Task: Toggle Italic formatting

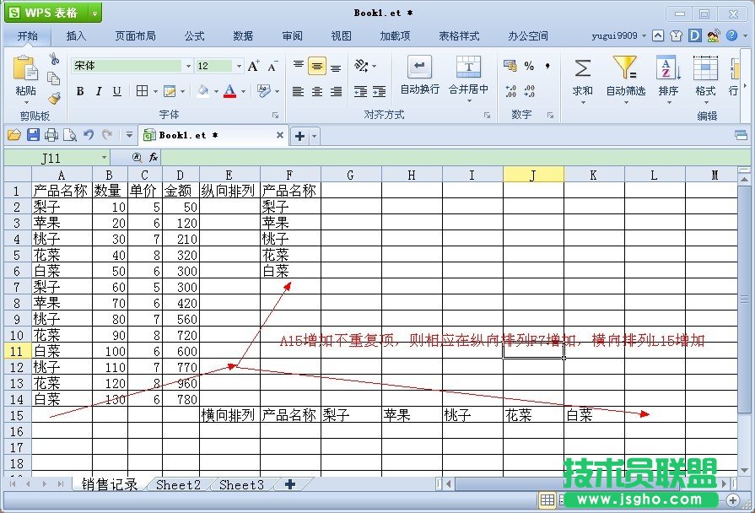Action: pyautogui.click(x=100, y=90)
